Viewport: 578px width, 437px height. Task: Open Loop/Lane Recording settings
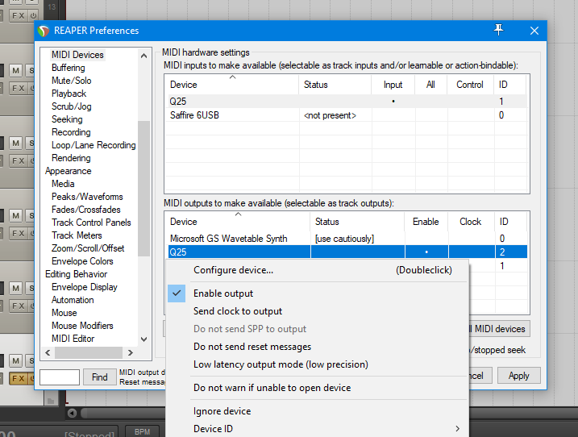click(94, 145)
